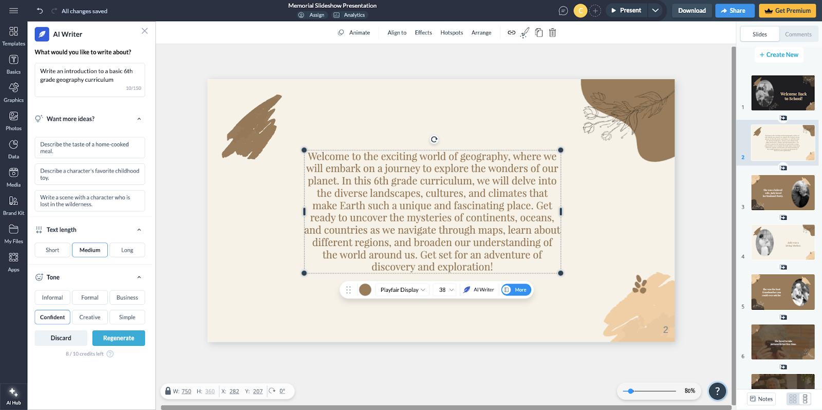Open the Data panel
Image resolution: width=822 pixels, height=410 pixels.
point(13,150)
